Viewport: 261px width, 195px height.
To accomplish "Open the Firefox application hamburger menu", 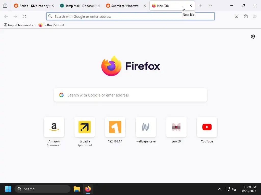I will coord(255,16).
